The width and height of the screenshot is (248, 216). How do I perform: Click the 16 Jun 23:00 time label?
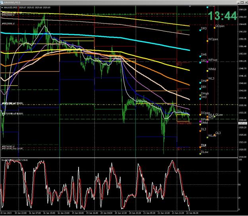point(63,213)
